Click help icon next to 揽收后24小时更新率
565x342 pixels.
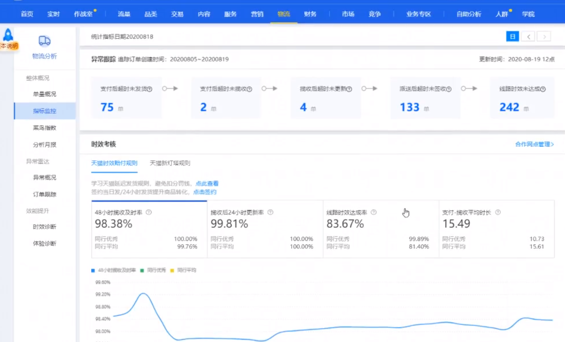[270, 212]
